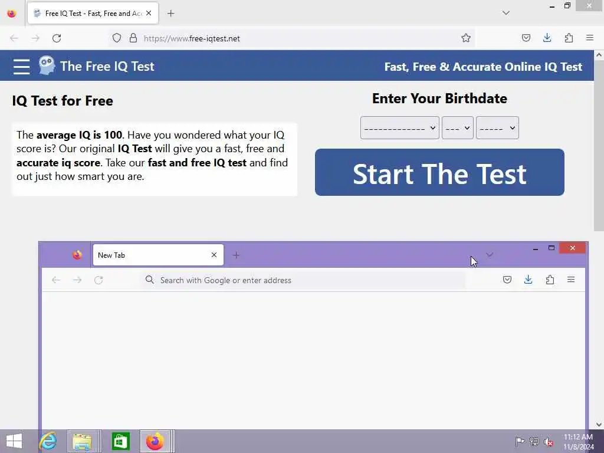Click the muted volume icon in system tray

[549, 442]
